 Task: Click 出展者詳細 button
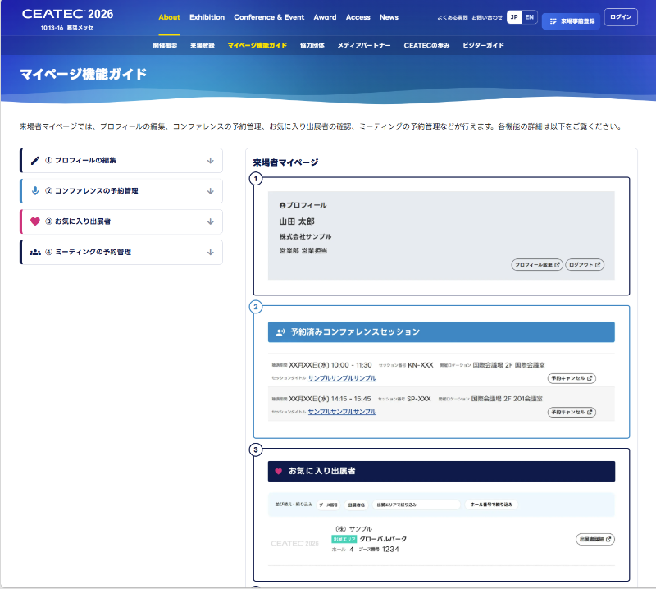pyautogui.click(x=595, y=539)
